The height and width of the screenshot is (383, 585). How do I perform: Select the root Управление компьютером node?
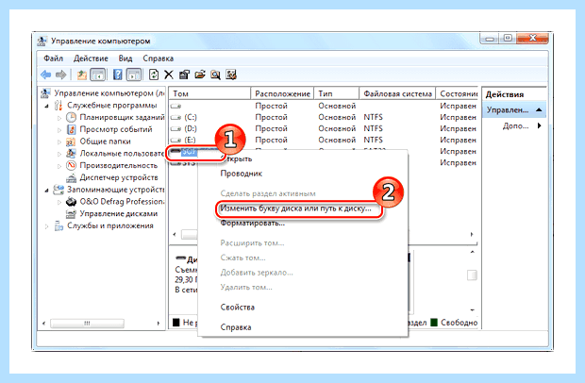coord(109,93)
